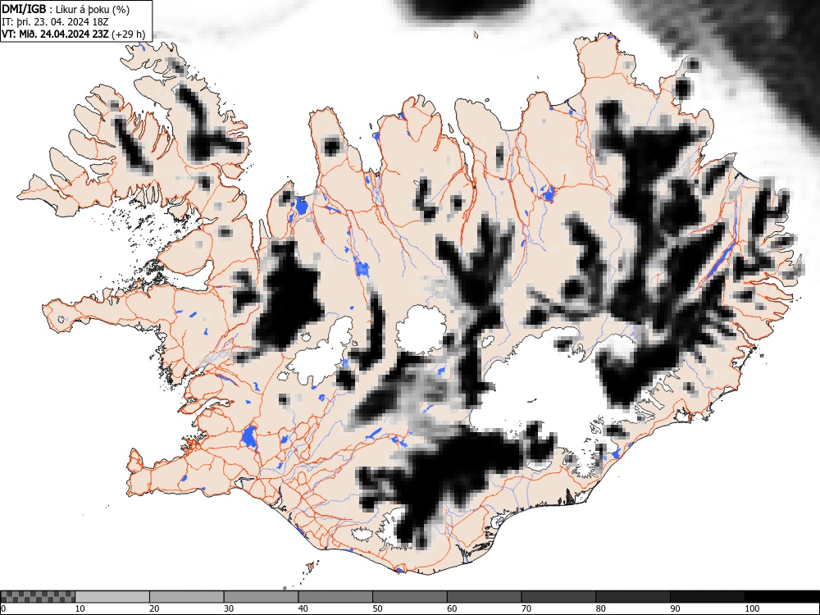Click the 70-80% legend swatch
The height and width of the screenshot is (615, 820).
point(558,597)
